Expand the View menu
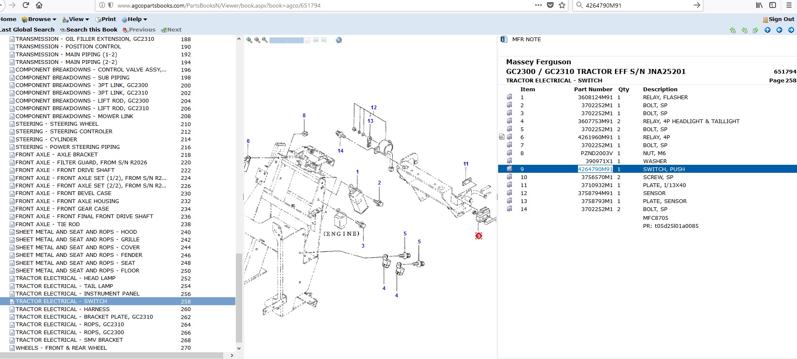The height and width of the screenshot is (359, 797). [x=76, y=19]
